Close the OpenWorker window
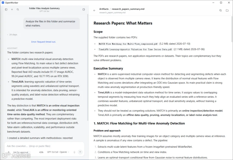Viewport: 233px width, 160px height. pyautogui.click(x=229, y=3)
